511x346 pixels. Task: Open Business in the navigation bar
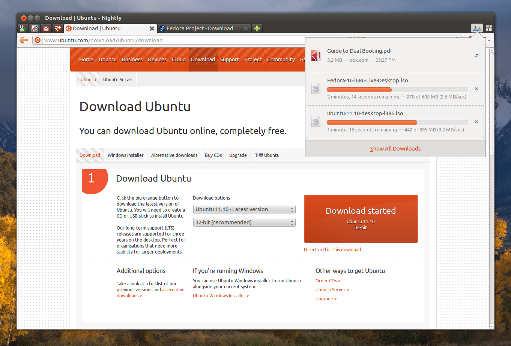(132, 60)
